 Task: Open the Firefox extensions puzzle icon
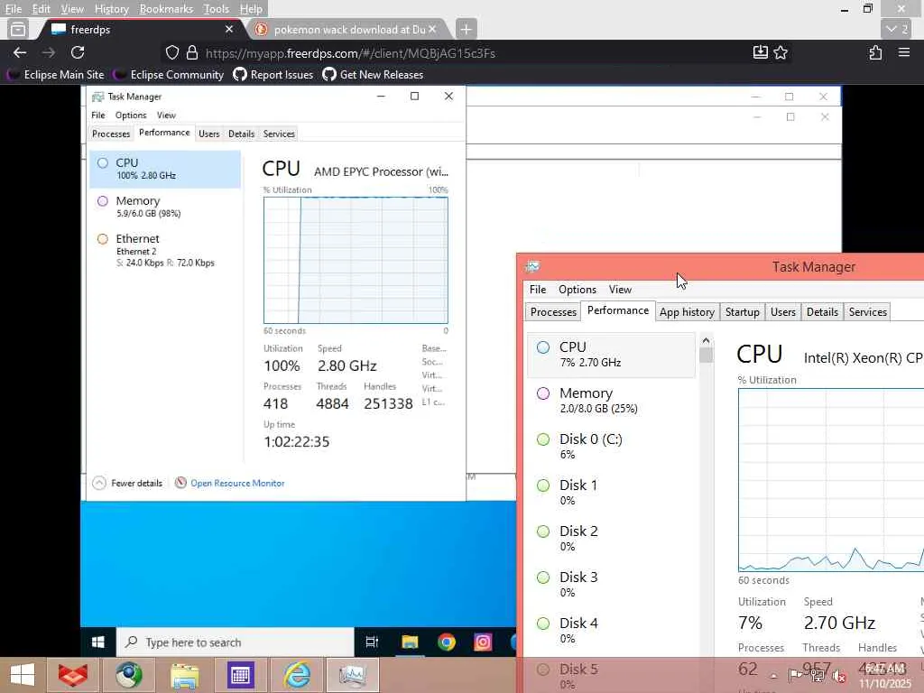[875, 52]
